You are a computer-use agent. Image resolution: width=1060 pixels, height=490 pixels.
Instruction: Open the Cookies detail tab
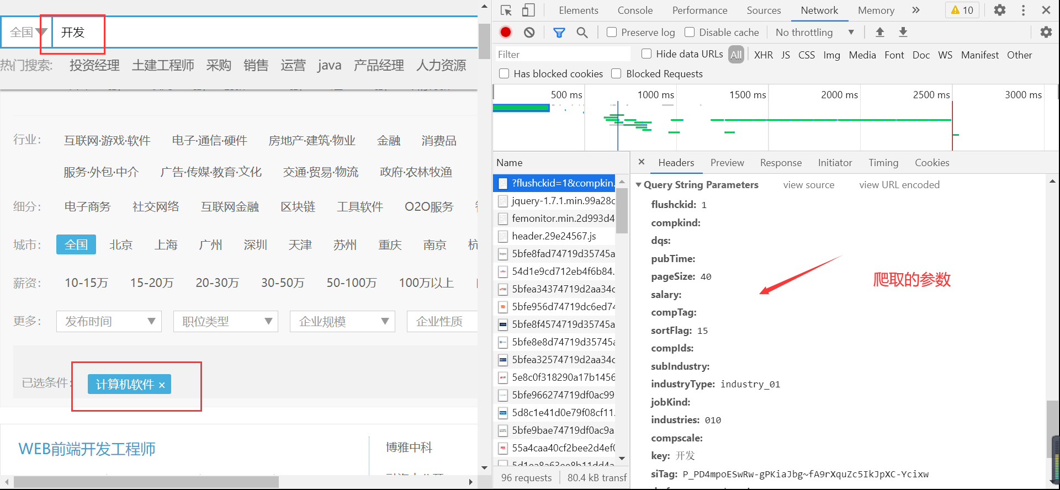pyautogui.click(x=932, y=163)
